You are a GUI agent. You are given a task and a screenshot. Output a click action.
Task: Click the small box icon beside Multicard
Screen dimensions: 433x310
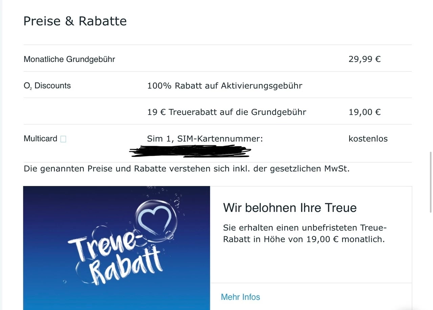coord(63,139)
